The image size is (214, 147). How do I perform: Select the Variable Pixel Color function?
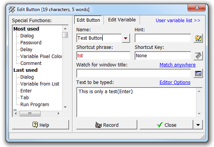coord(41,57)
